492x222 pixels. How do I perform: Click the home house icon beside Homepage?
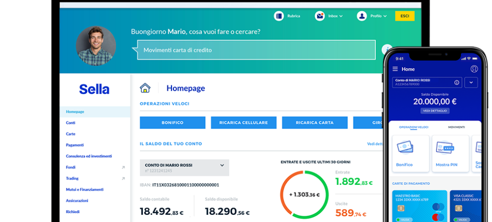point(145,88)
